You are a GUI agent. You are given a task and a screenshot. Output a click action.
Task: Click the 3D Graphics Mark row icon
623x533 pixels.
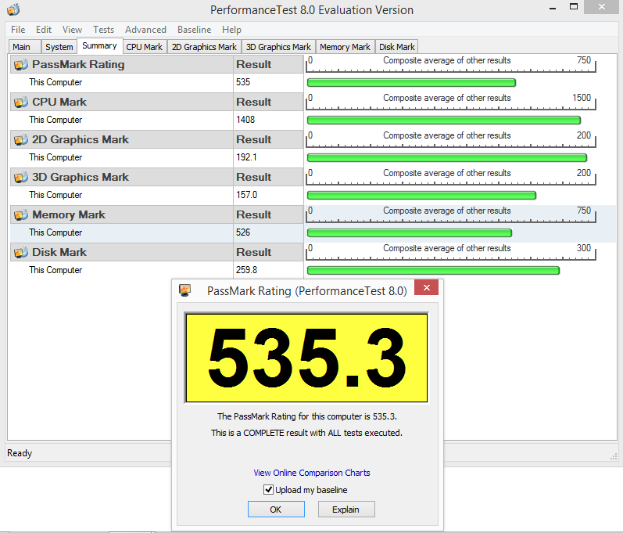point(21,178)
